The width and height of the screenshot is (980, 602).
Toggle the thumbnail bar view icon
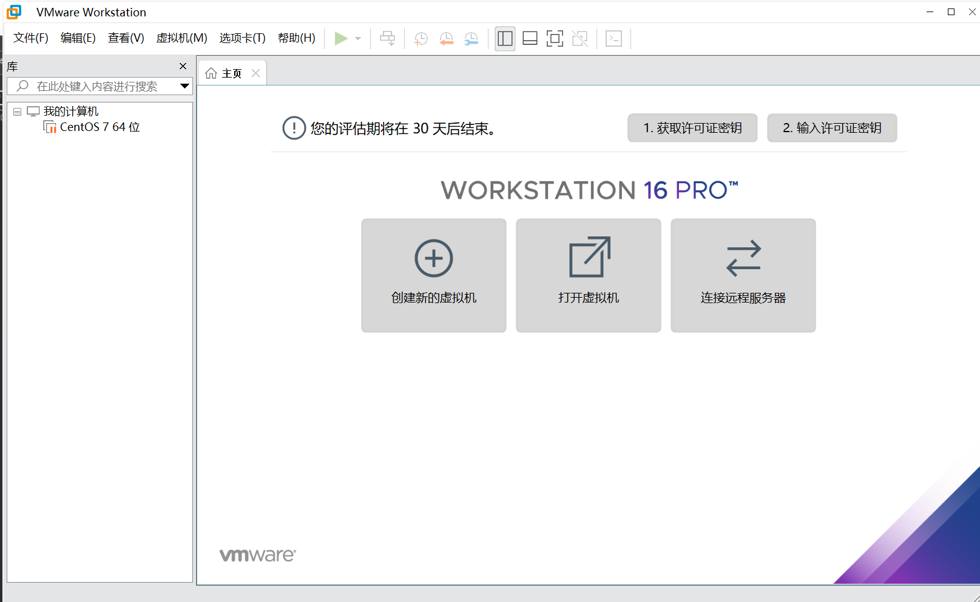[530, 39]
